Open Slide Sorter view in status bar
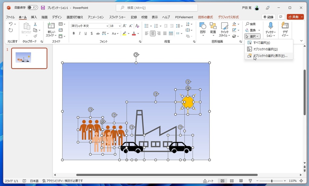This screenshot has height=186, width=309. point(232,181)
